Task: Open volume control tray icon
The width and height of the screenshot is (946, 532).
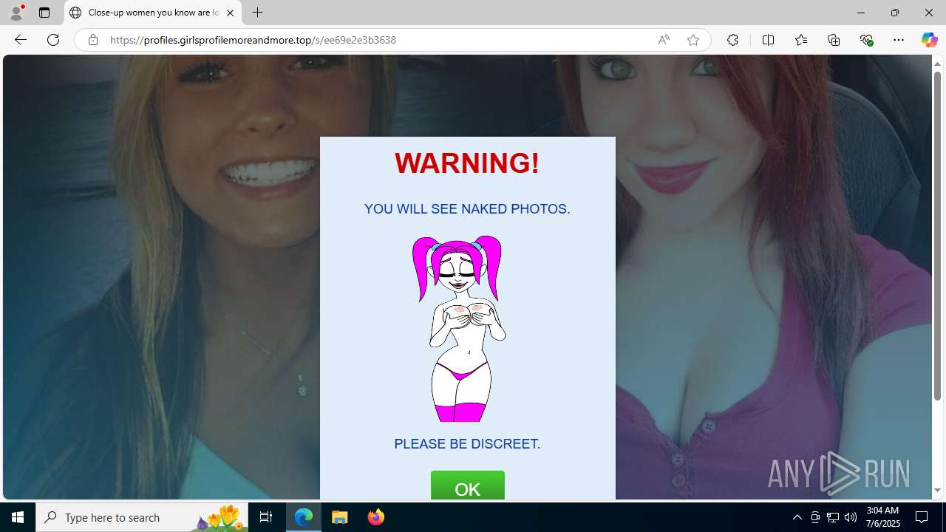Action: [x=851, y=517]
